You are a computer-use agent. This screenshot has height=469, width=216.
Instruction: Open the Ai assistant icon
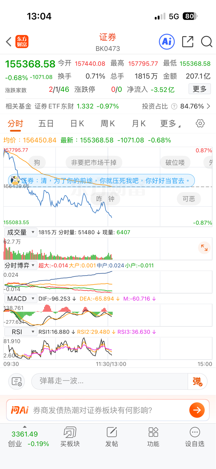[x=167, y=42]
